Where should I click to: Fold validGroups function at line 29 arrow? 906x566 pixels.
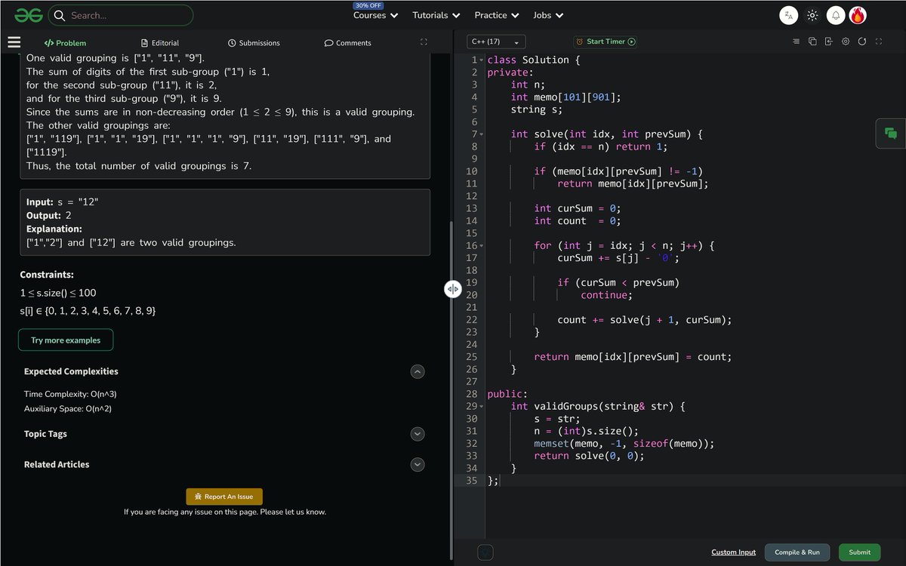click(482, 407)
